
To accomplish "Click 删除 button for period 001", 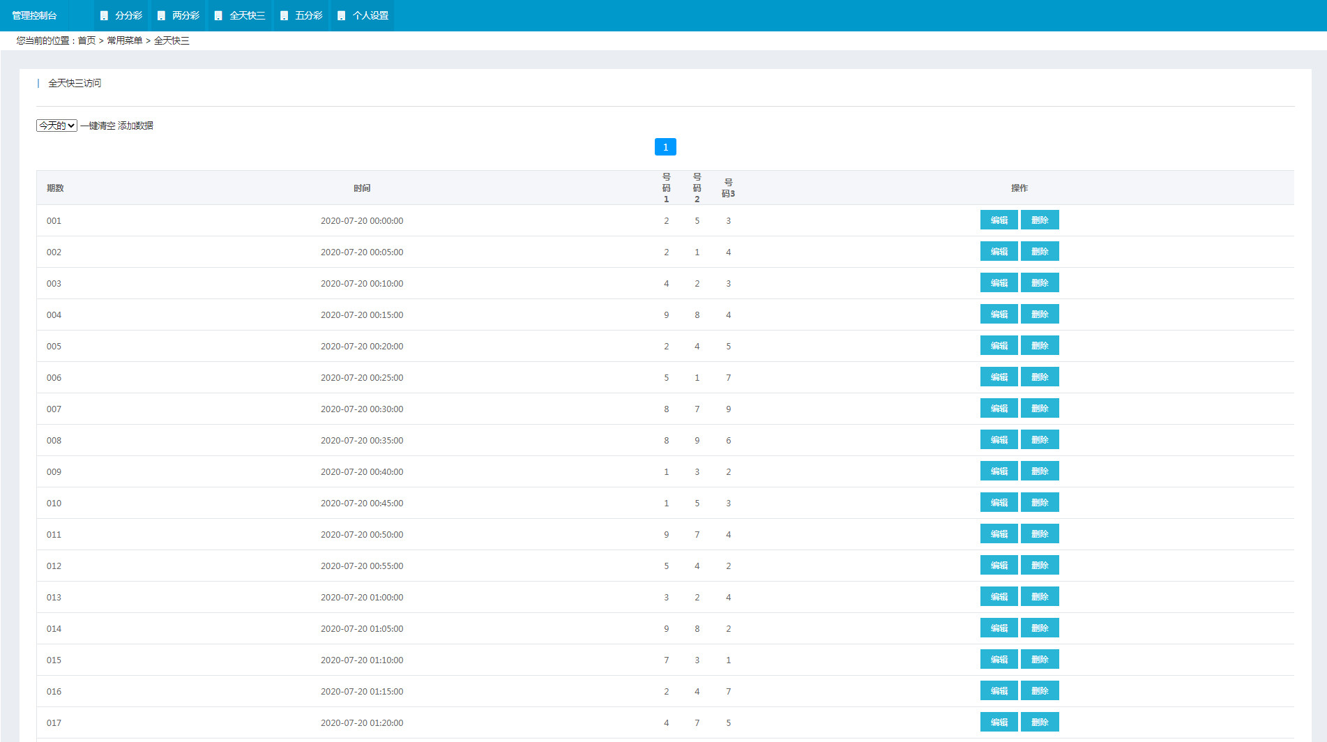I will click(1040, 220).
